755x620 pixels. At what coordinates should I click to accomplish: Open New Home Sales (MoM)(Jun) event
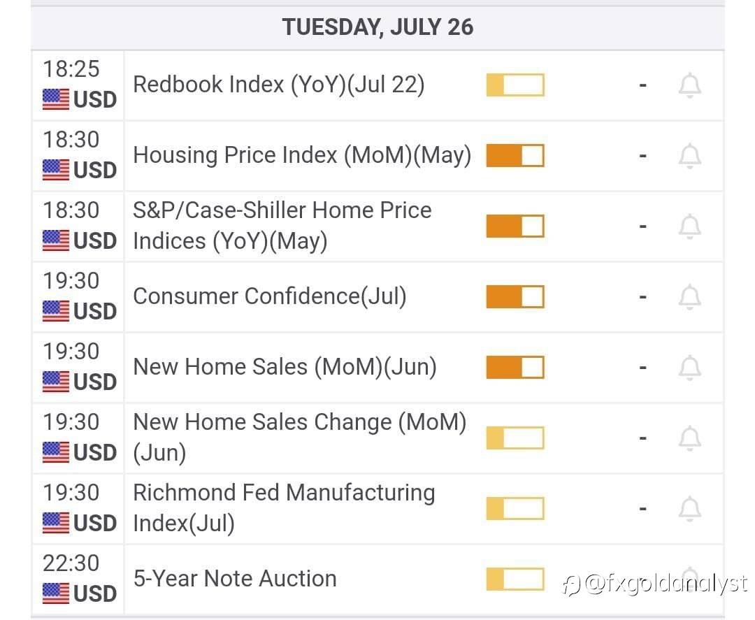pos(285,367)
